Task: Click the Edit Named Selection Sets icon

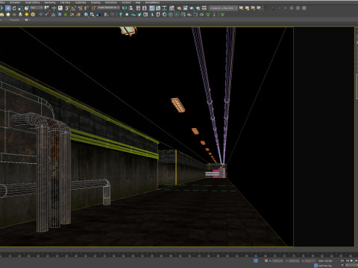Action: [x=94, y=8]
